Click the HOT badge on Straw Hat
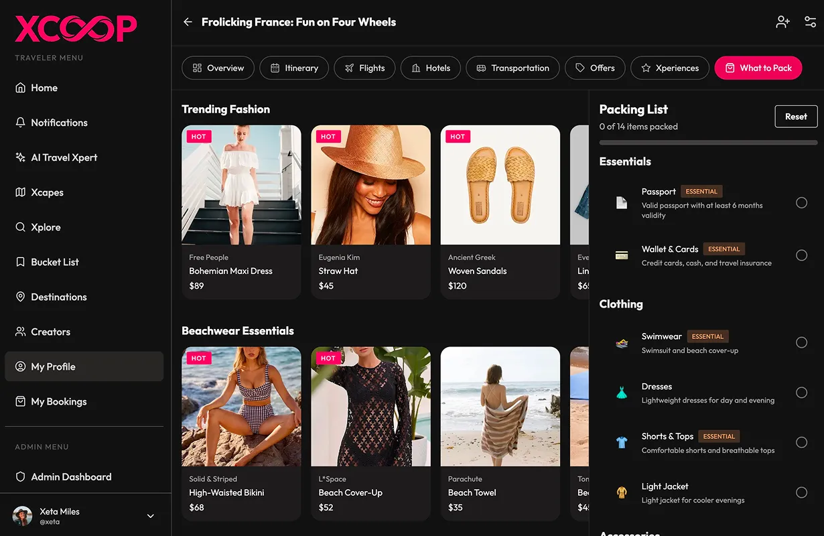The image size is (824, 536). coord(328,137)
